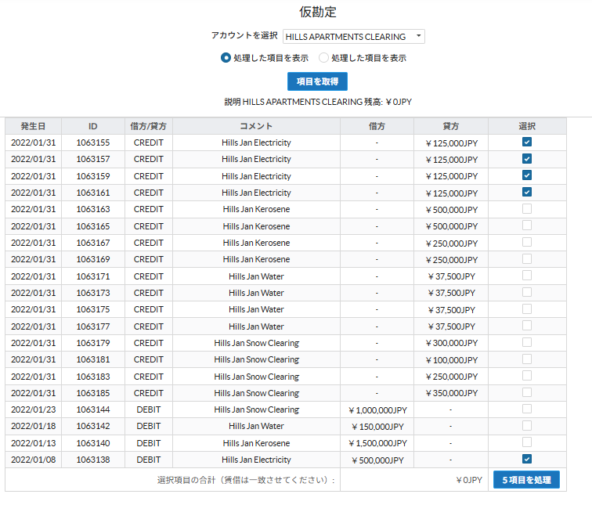This screenshot has width=592, height=505.
Task: Check the checkbox for ID 1063171 Water
Action: 527,276
